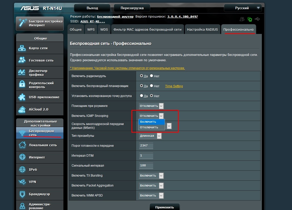Select Да for Включить радиомодуль
The width and height of the screenshot is (292, 210).
pyautogui.click(x=142, y=76)
